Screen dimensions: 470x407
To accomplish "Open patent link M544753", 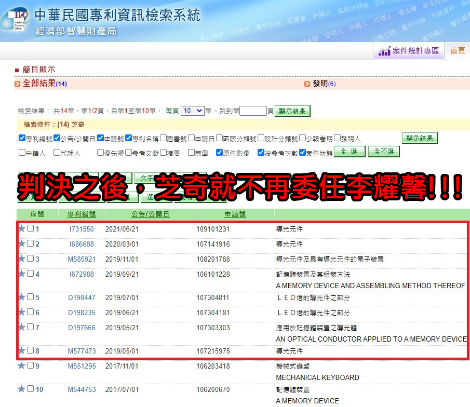I will point(82,390).
